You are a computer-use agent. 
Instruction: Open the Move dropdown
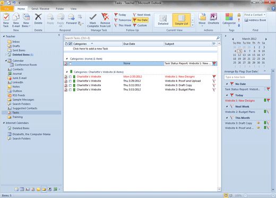click(202, 20)
